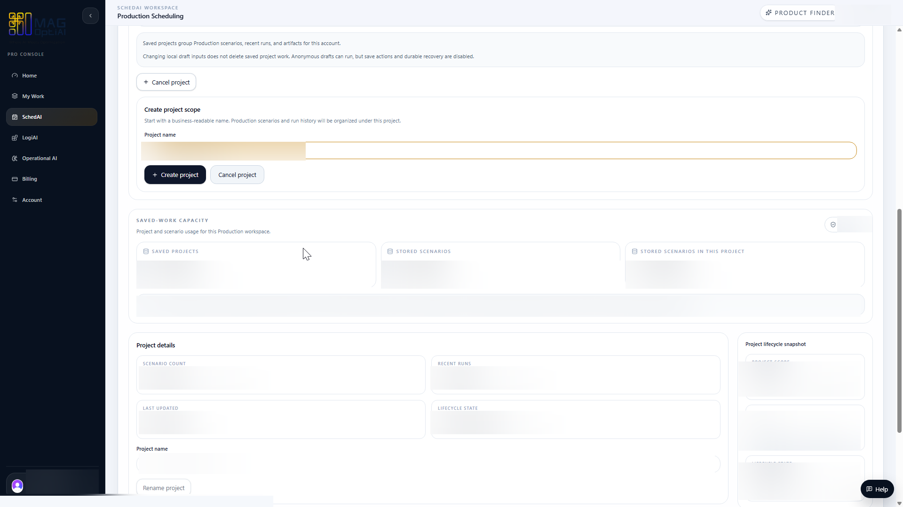Click the Project name field in Project details
Image resolution: width=903 pixels, height=507 pixels.
pos(428,464)
